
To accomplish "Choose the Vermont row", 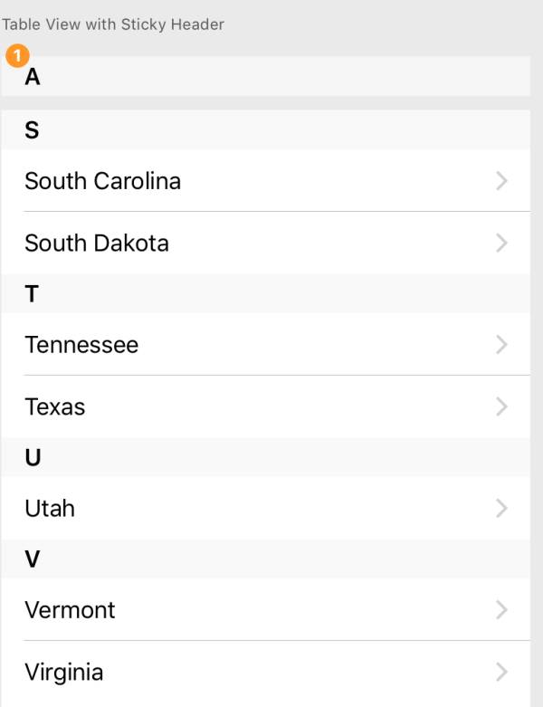I will 265,609.
